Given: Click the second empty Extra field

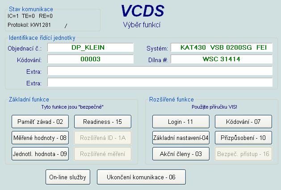Looking at the screenshot, I should point(160,83).
